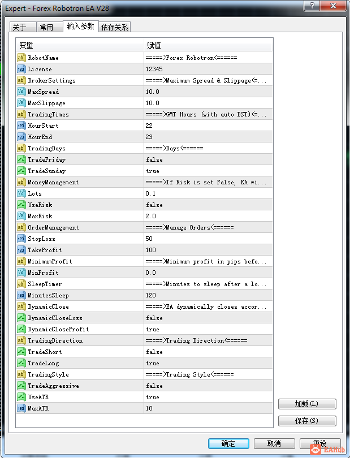Click the StopLoss value 50

pyautogui.click(x=149, y=239)
